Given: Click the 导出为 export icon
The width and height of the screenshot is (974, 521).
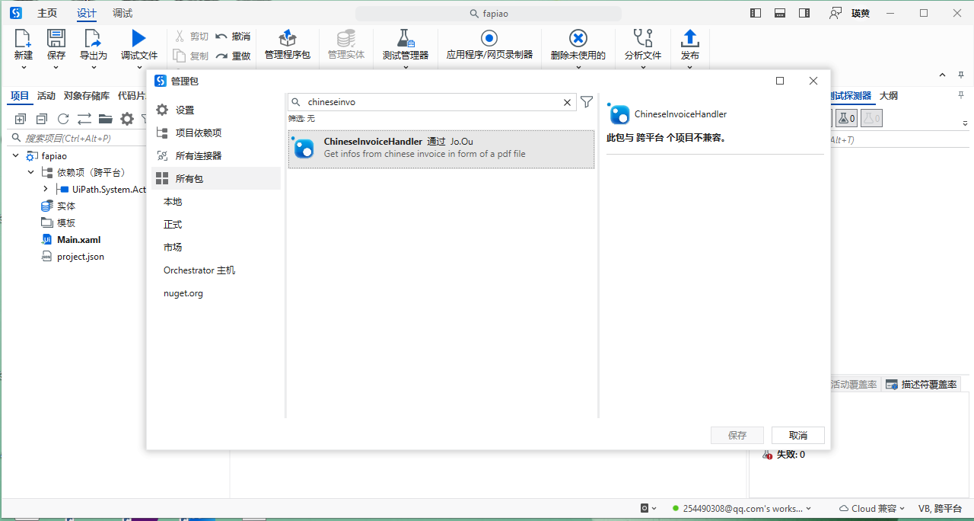Looking at the screenshot, I should point(93,38).
